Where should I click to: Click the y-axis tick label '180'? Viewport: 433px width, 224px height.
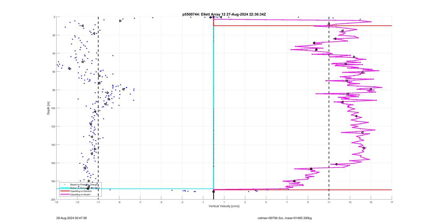click(x=53, y=181)
